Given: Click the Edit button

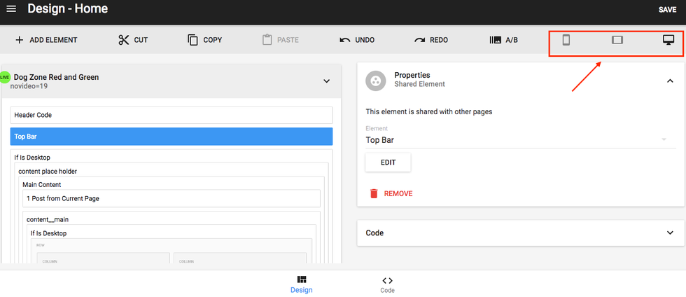Looking at the screenshot, I should pos(388,163).
